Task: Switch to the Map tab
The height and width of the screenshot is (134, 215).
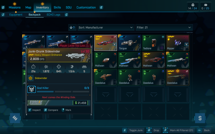Action: 28,7
